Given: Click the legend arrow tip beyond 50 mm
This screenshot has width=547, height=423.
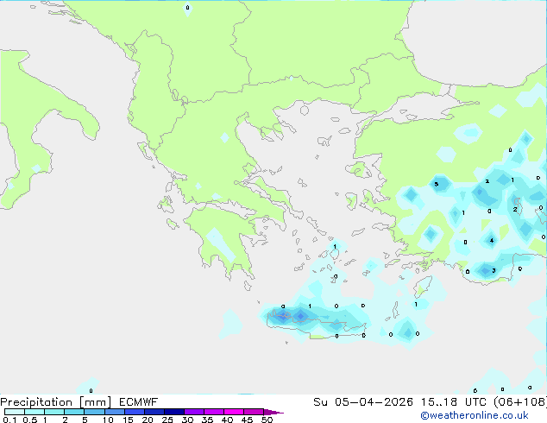Looking at the screenshot, I should click(273, 412).
